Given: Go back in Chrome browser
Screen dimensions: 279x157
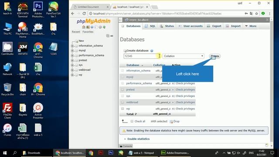Looking at the screenshot, I should pyautogui.click(x=73, y=14).
